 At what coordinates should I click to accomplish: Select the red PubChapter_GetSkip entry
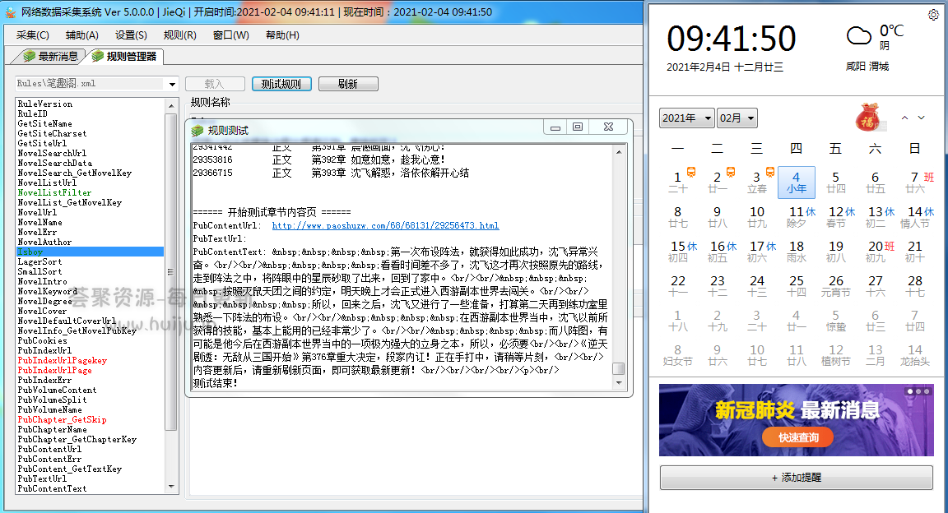pos(63,419)
